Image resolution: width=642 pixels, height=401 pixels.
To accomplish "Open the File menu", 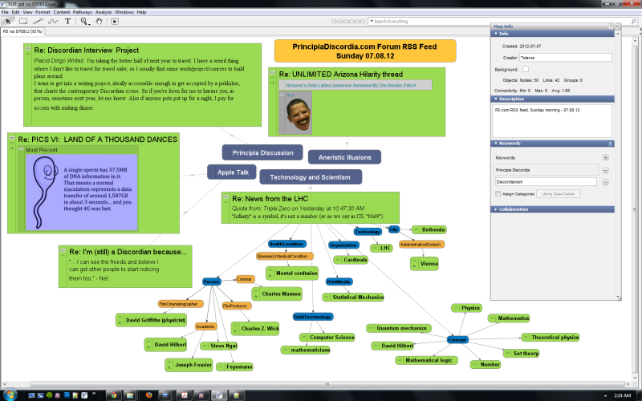I will [5, 12].
